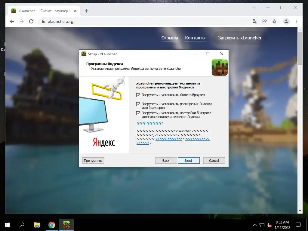Reload the xlauncher.org page
The width and height of the screenshot is (308, 231).
[x=31, y=21]
